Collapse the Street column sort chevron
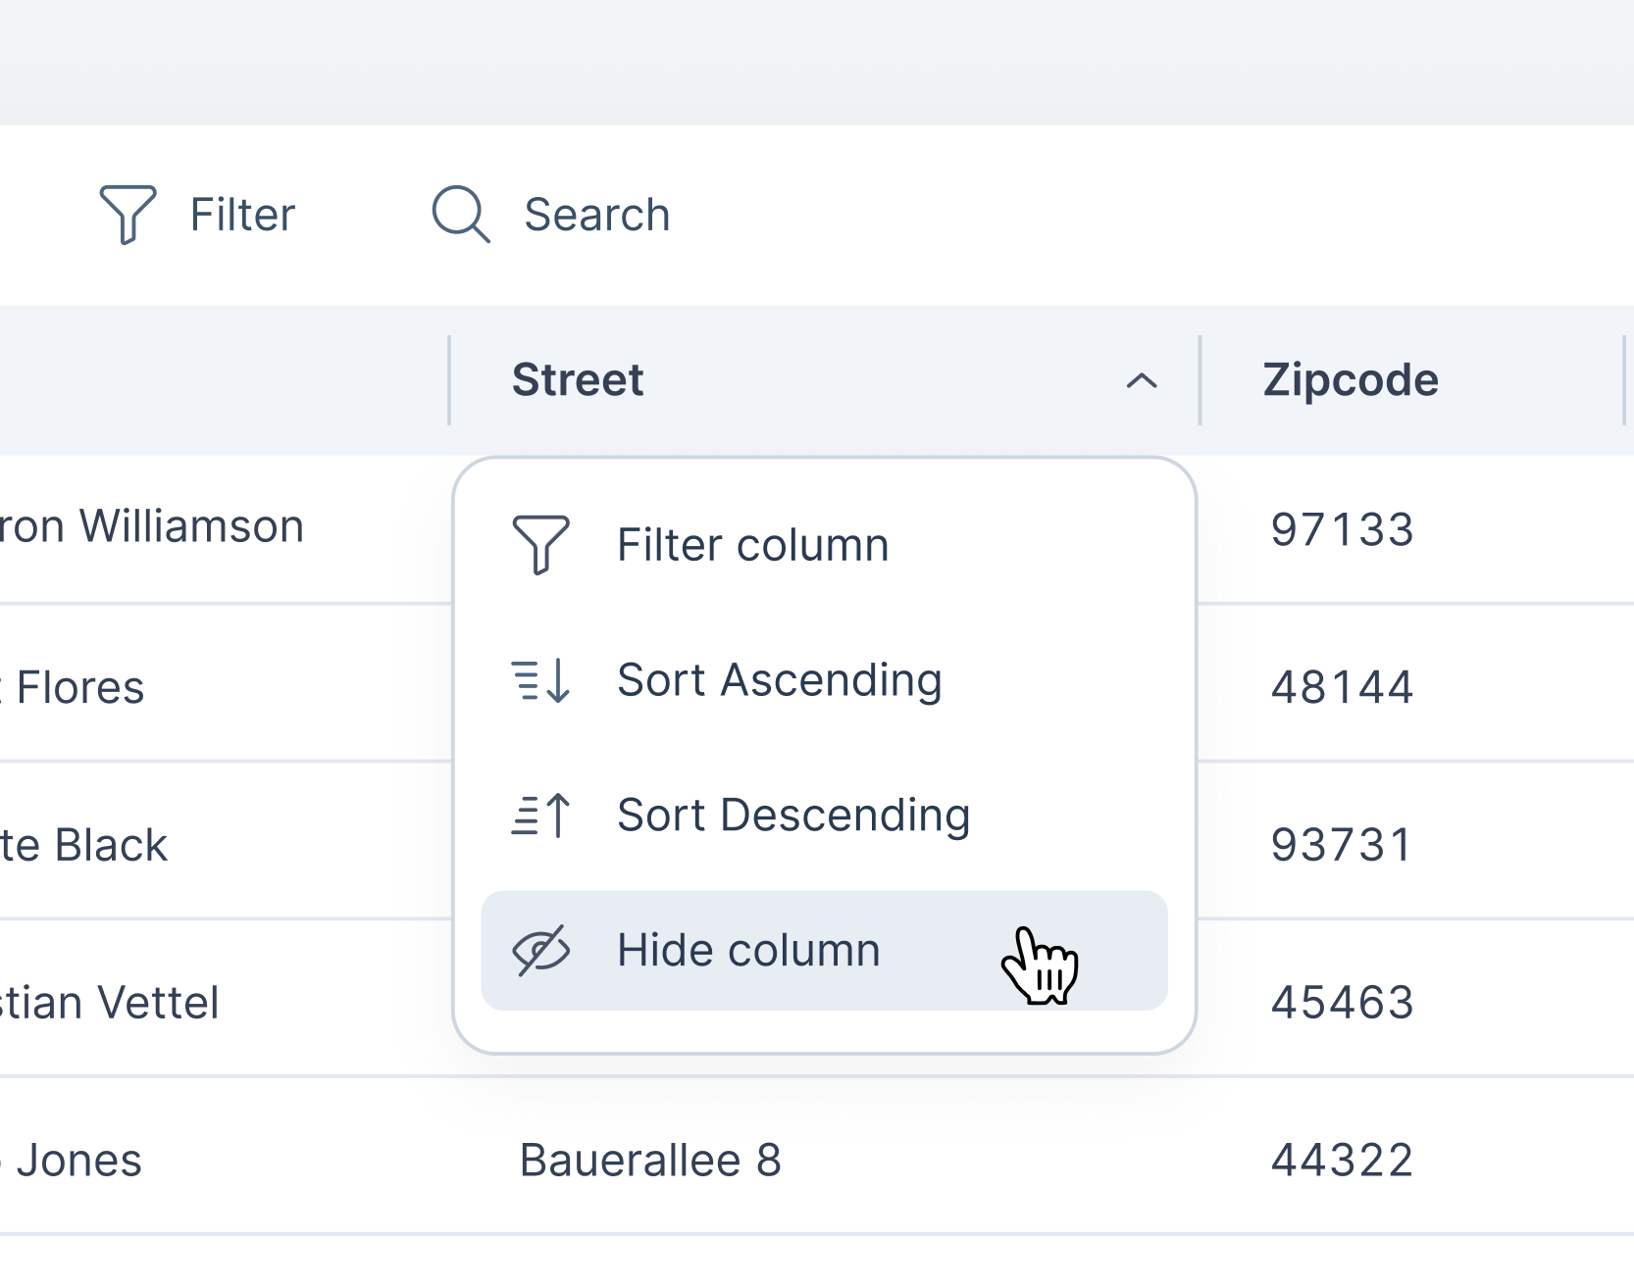Image resolution: width=1634 pixels, height=1288 pixels. click(1141, 381)
